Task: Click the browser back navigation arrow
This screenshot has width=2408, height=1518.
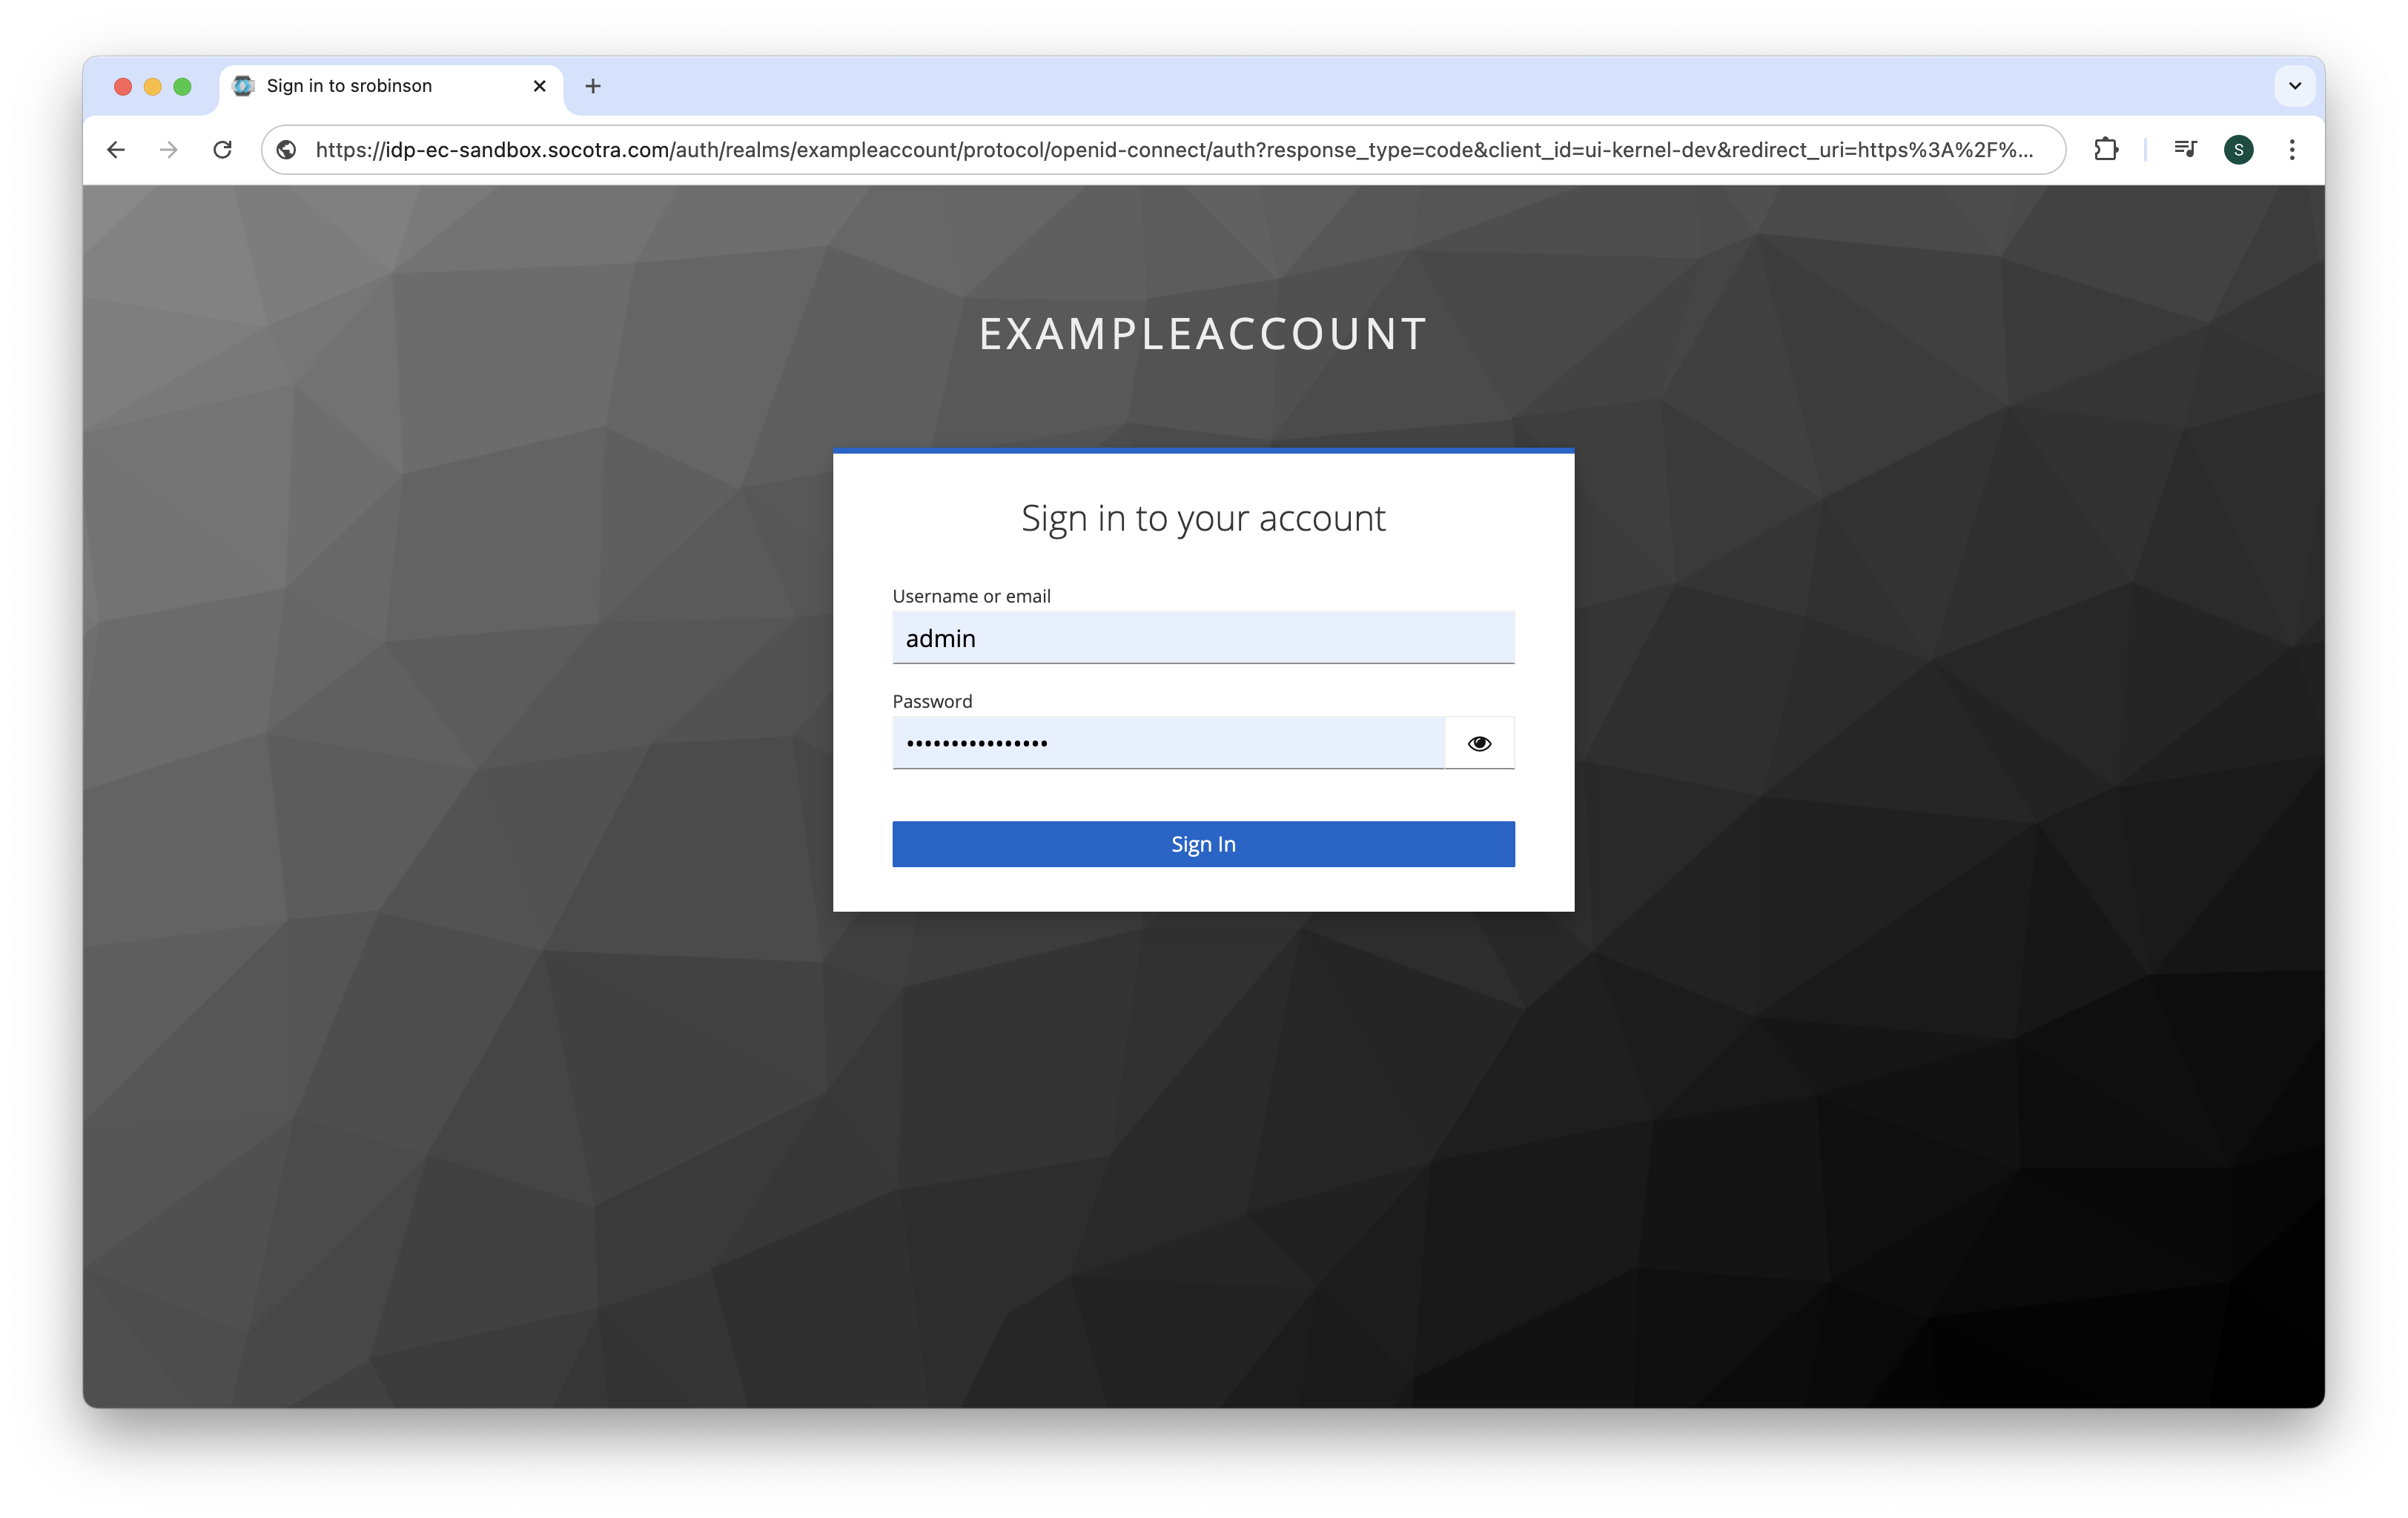Action: [113, 149]
